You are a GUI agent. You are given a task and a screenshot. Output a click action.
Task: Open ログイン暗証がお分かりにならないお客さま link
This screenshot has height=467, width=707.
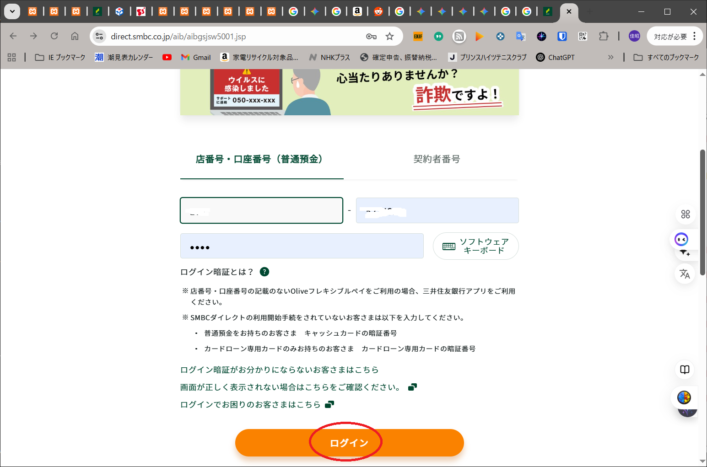coord(279,370)
